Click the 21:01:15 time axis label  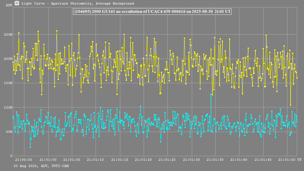click(x=120, y=160)
